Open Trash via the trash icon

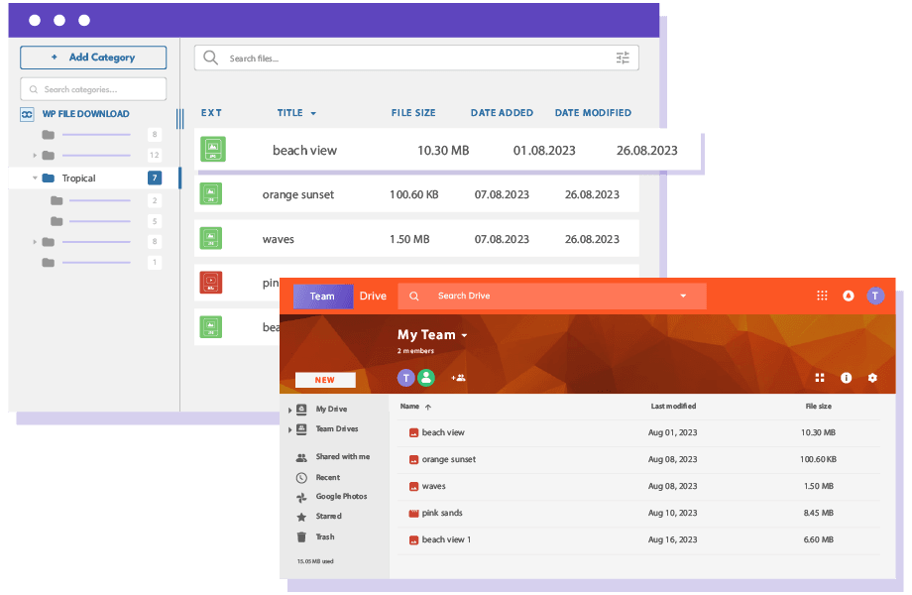(x=299, y=536)
